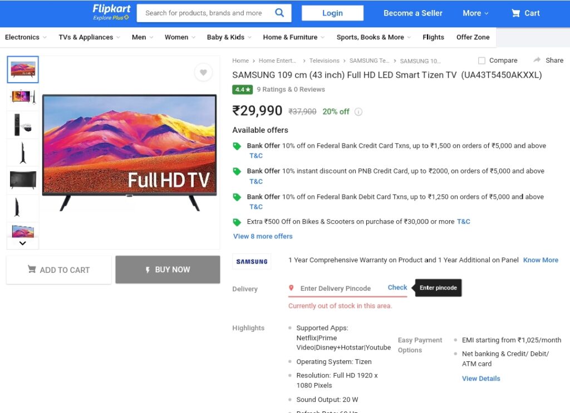Click the Samsung brand logo

(252, 261)
